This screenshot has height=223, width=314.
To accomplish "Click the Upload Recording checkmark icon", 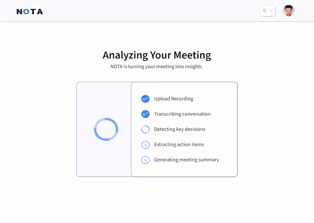I will (x=145, y=99).
